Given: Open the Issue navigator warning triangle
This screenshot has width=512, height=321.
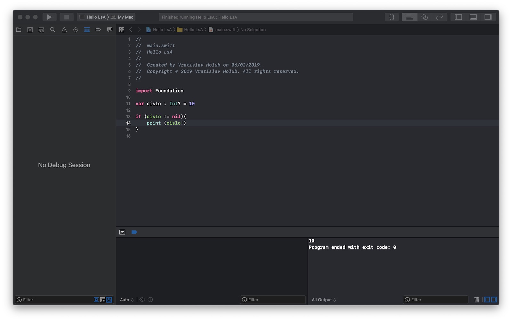Looking at the screenshot, I should point(64,30).
